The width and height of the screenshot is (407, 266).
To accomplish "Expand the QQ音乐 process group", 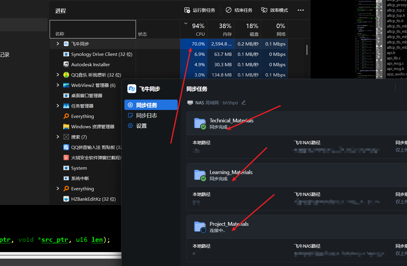I will pyautogui.click(x=58, y=75).
